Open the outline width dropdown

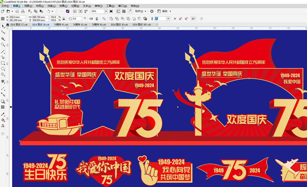tap(168, 19)
